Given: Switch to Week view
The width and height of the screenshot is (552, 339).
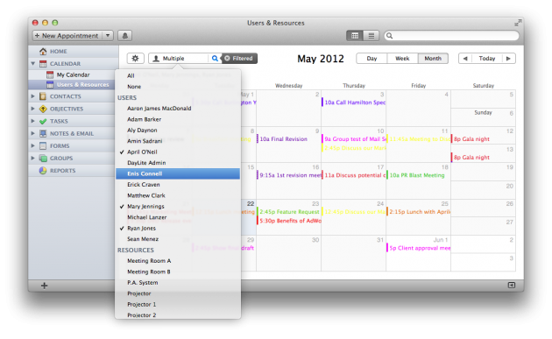Looking at the screenshot, I should point(402,59).
